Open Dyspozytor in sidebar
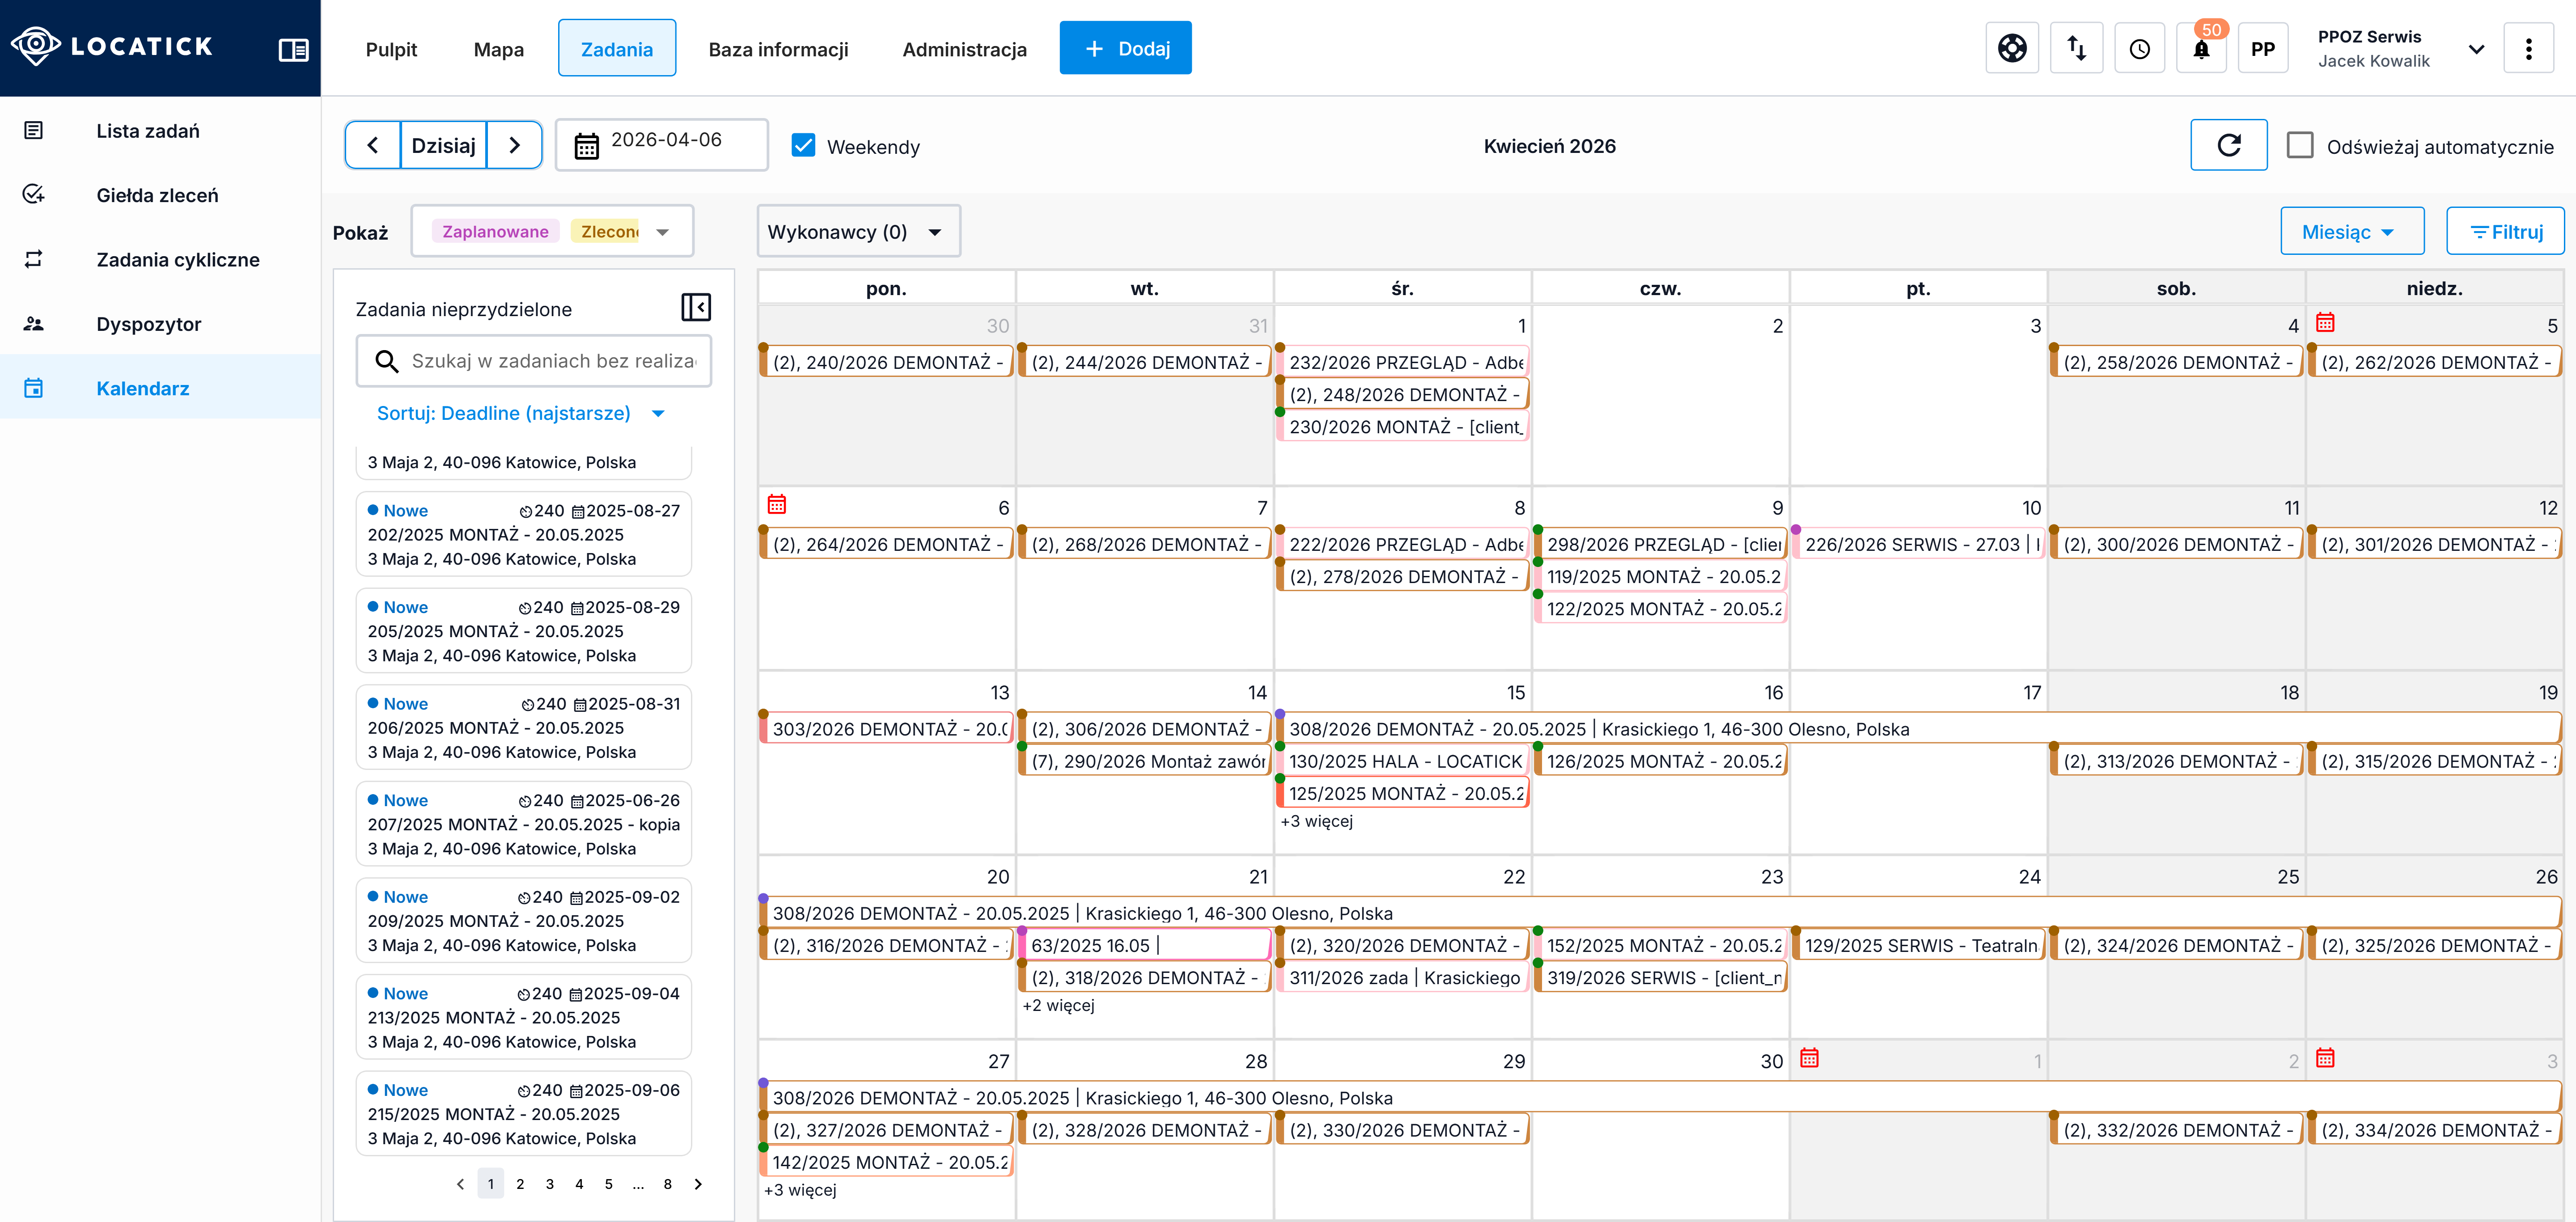Screen dimensions: 2576x1222 pos(160,324)
